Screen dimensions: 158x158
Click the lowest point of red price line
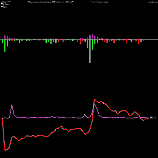click(x=5, y=150)
